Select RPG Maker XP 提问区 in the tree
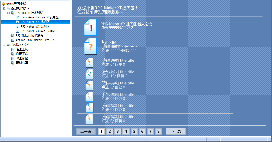The width and height of the screenshot is (272, 142). [35, 22]
